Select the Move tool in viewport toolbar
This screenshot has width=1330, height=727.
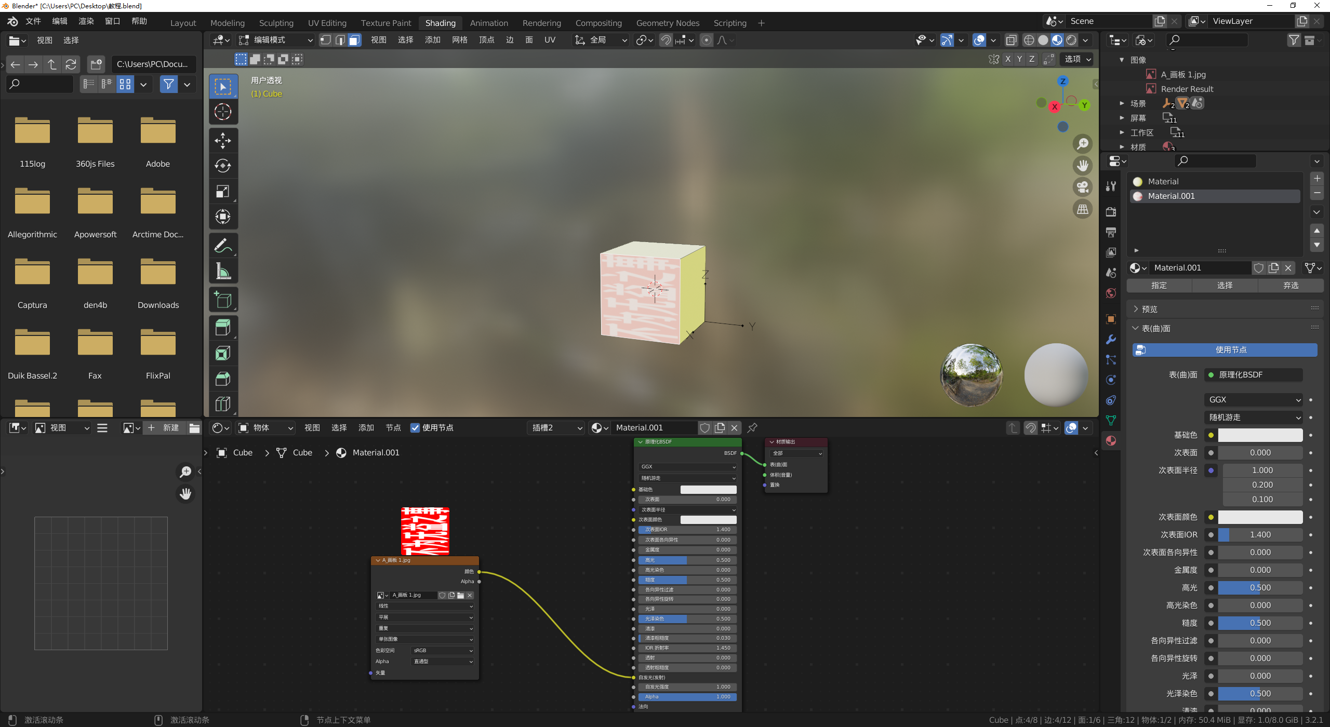pyautogui.click(x=223, y=140)
